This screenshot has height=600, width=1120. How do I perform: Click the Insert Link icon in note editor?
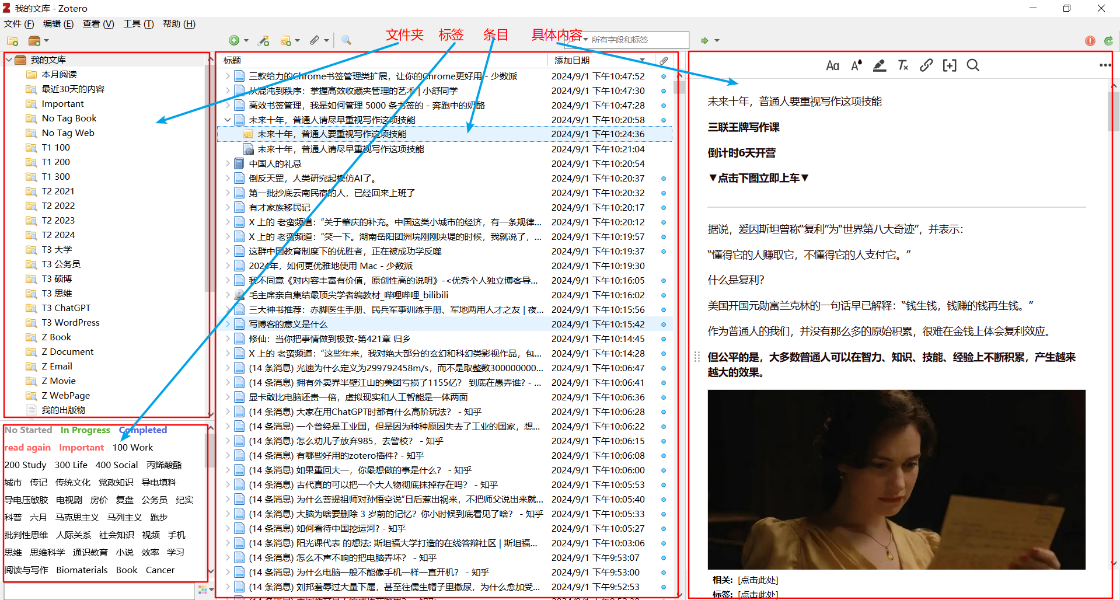click(x=926, y=65)
